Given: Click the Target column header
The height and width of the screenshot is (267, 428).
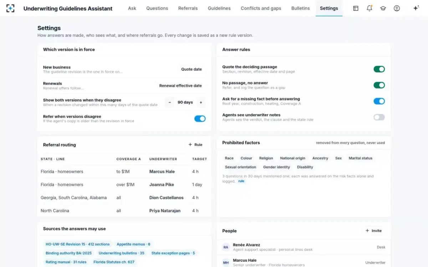Looking at the screenshot, I should click(x=199, y=159).
